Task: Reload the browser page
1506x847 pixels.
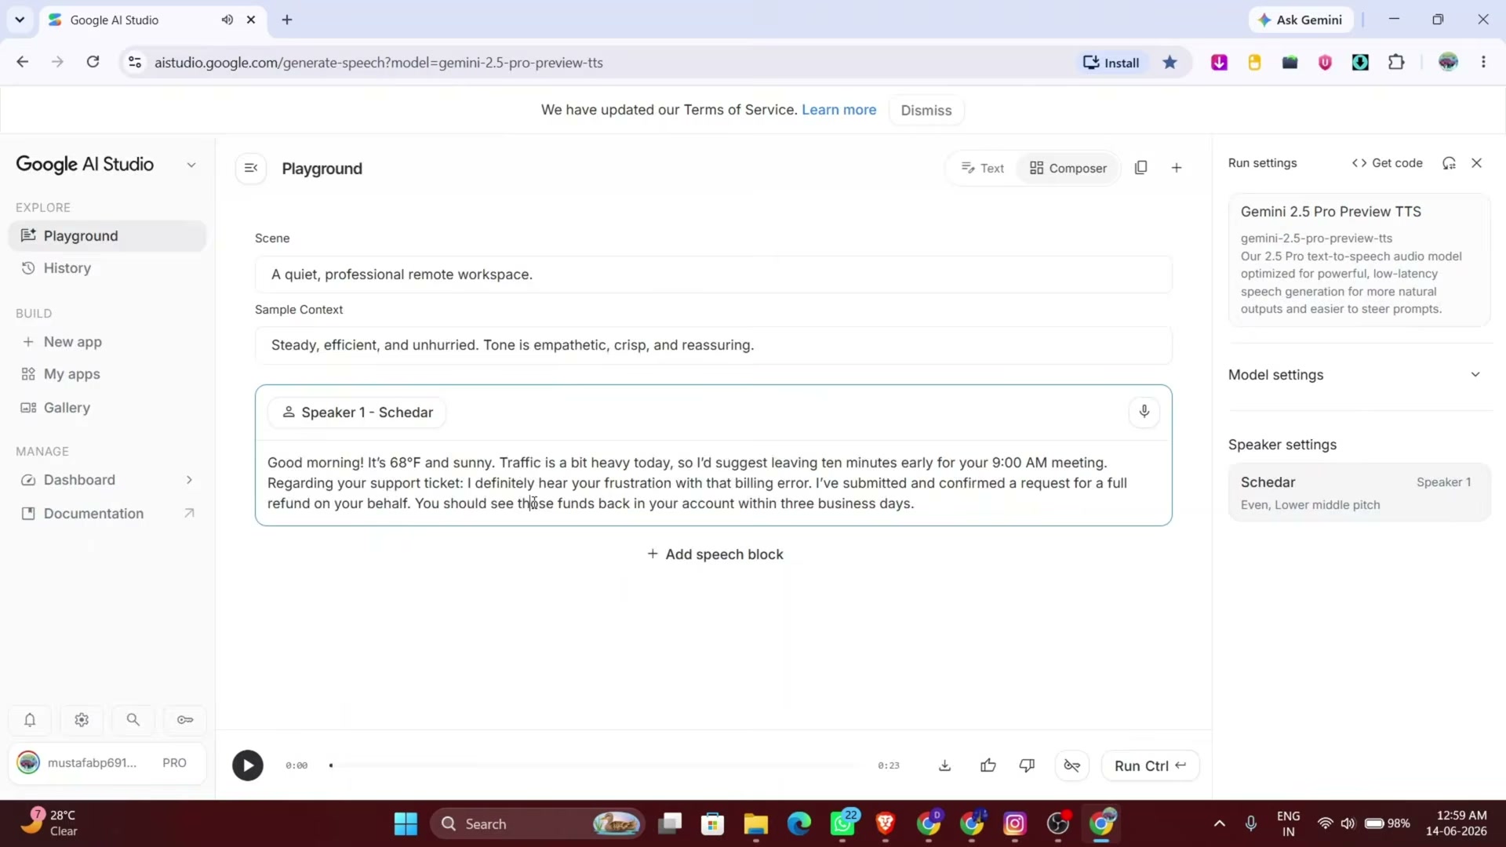Action: [93, 62]
